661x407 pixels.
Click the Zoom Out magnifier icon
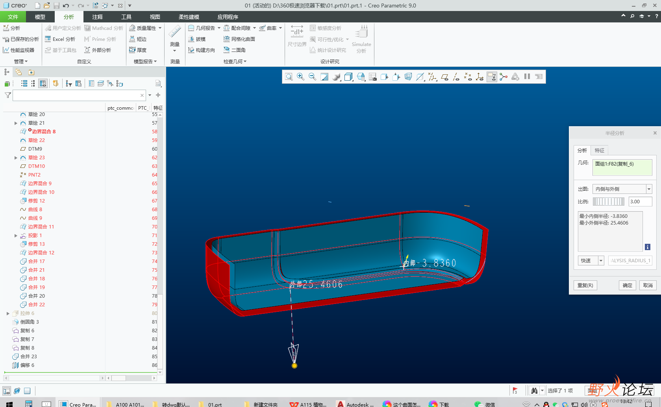click(x=313, y=77)
